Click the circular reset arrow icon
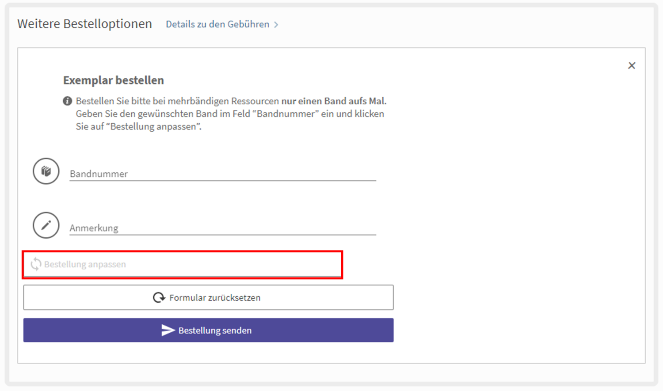663x391 pixels. pyautogui.click(x=159, y=298)
